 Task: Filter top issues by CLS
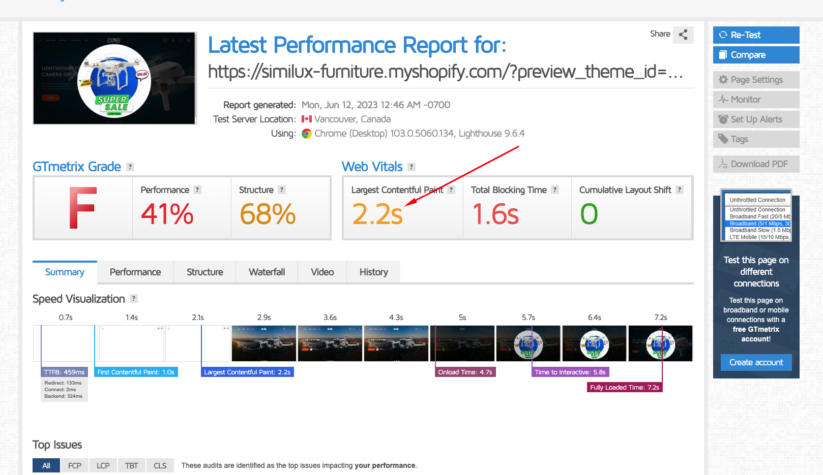click(x=160, y=465)
